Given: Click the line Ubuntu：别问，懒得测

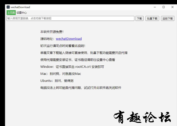Looking at the screenshot, I should 57,81.
